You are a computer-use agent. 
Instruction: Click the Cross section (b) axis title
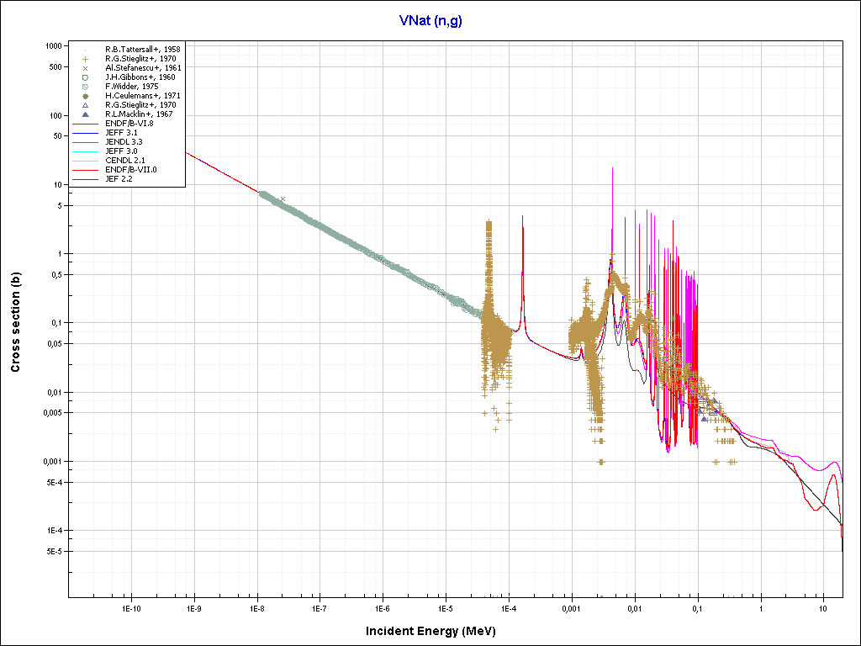15,316
